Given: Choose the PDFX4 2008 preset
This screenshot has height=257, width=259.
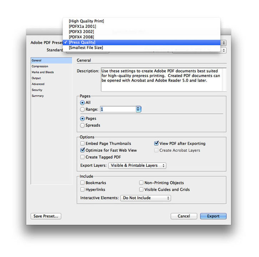Looking at the screenshot, I should point(141,37).
